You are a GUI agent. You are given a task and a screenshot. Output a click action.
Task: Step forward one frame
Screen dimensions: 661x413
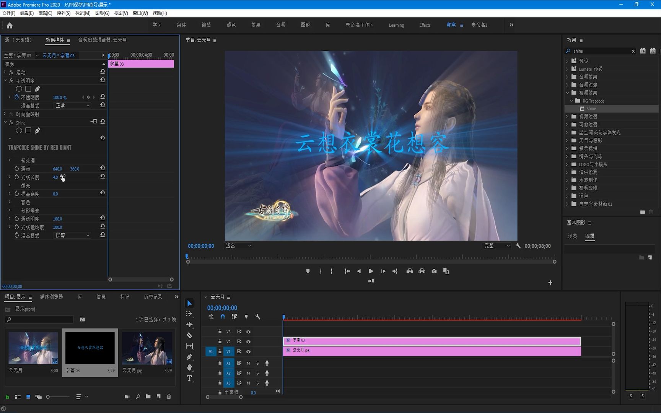click(383, 271)
